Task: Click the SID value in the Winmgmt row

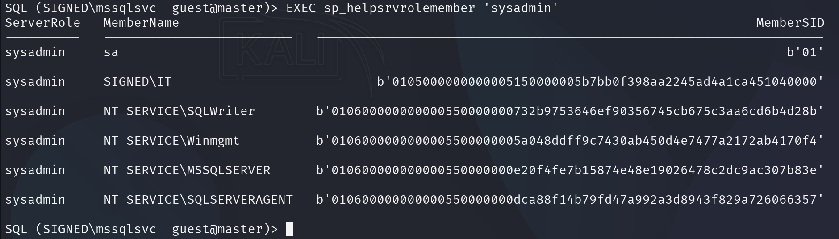Action: point(570,141)
